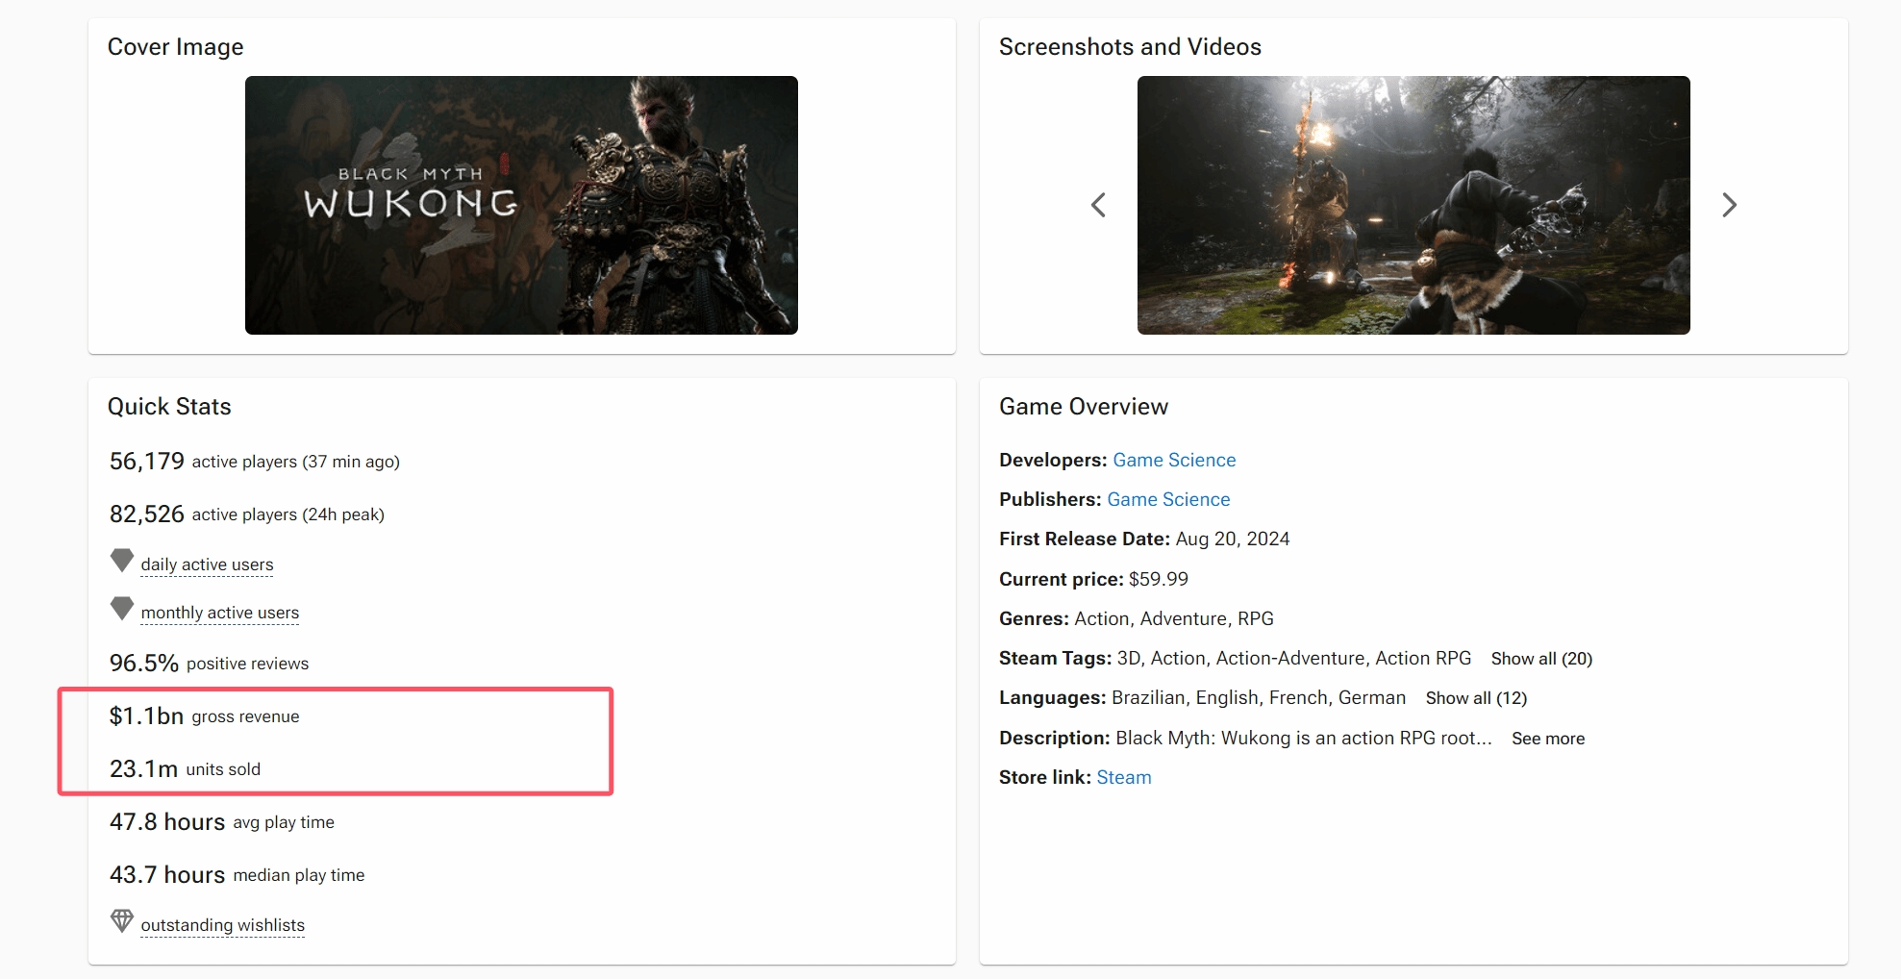Open the Steam store link
1901x979 pixels.
pyautogui.click(x=1123, y=777)
